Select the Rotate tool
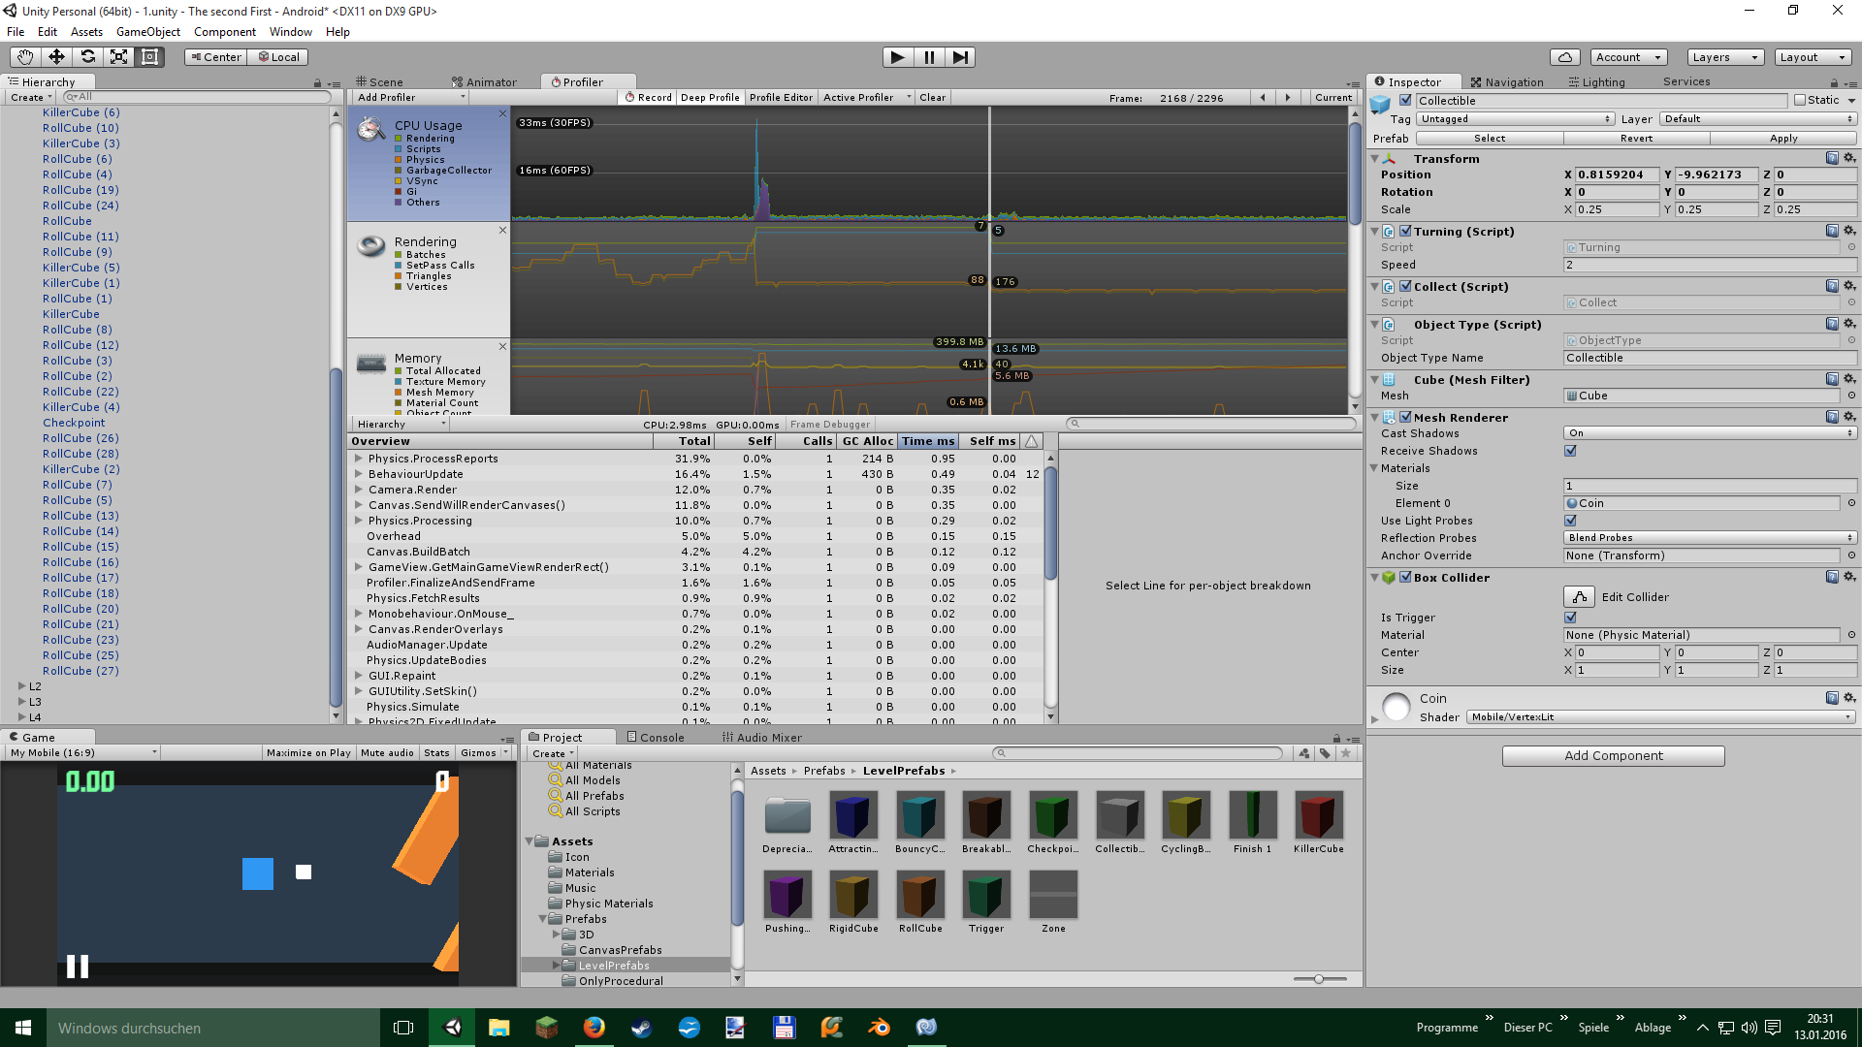 pos(87,57)
